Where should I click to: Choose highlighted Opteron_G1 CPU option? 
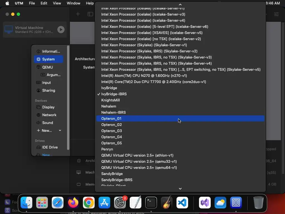click(180, 118)
